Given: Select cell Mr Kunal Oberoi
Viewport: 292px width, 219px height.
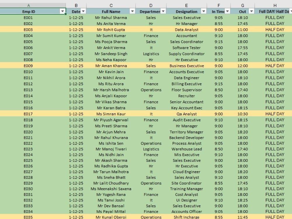Looking at the screenshot, I should (111, 217).
